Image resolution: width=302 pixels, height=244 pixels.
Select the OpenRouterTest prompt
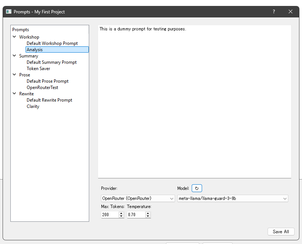43,88
